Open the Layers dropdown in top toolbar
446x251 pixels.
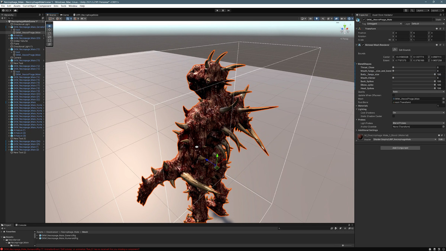(x=422, y=10)
